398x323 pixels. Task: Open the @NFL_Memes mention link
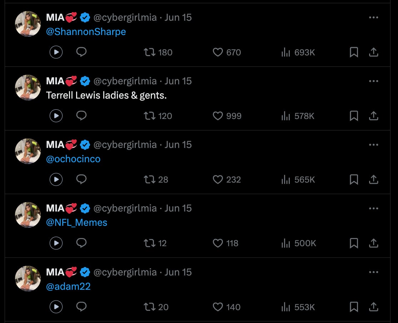[76, 223]
